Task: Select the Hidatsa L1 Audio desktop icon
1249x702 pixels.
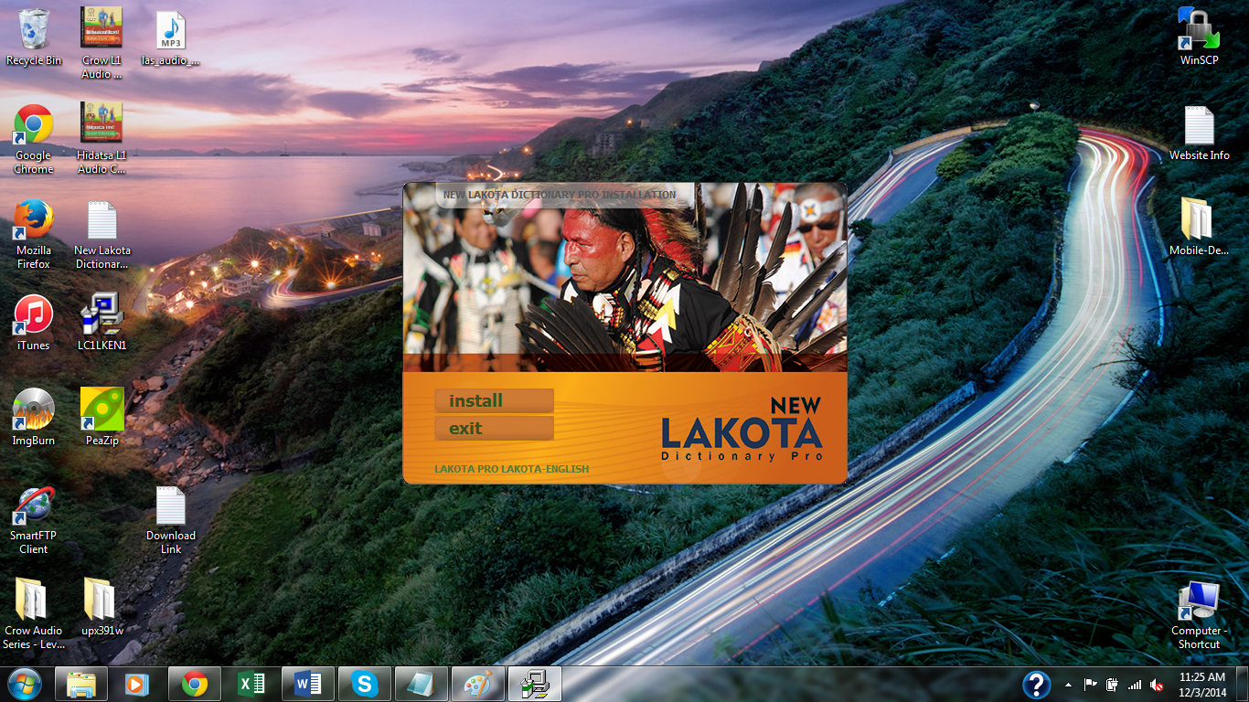Action: [x=101, y=138]
